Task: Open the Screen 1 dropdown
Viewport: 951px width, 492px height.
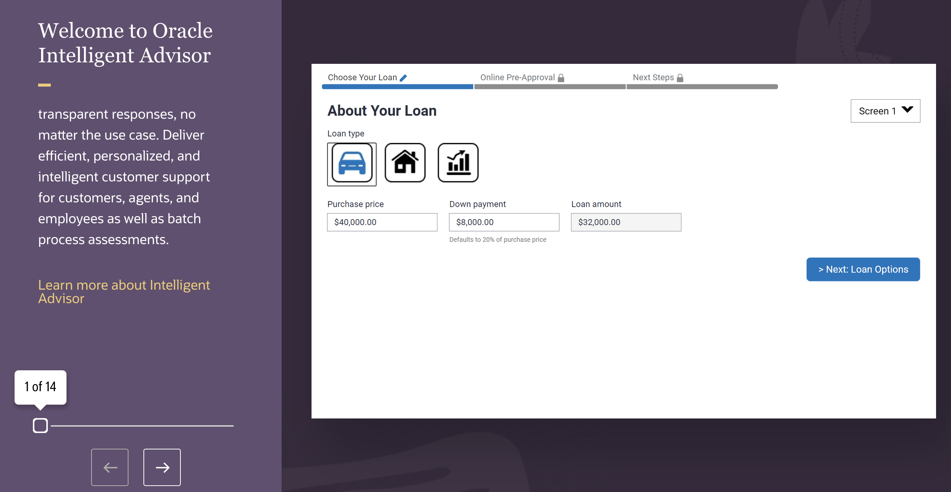Action: pos(885,110)
